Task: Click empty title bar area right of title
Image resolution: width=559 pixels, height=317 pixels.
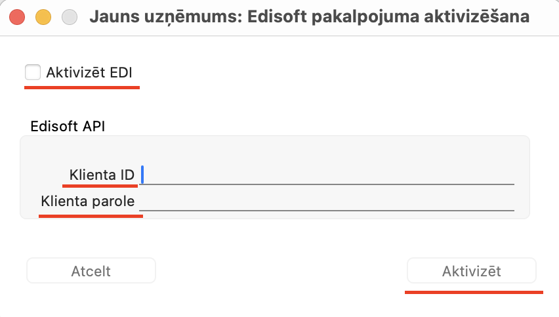Action: pos(544,16)
